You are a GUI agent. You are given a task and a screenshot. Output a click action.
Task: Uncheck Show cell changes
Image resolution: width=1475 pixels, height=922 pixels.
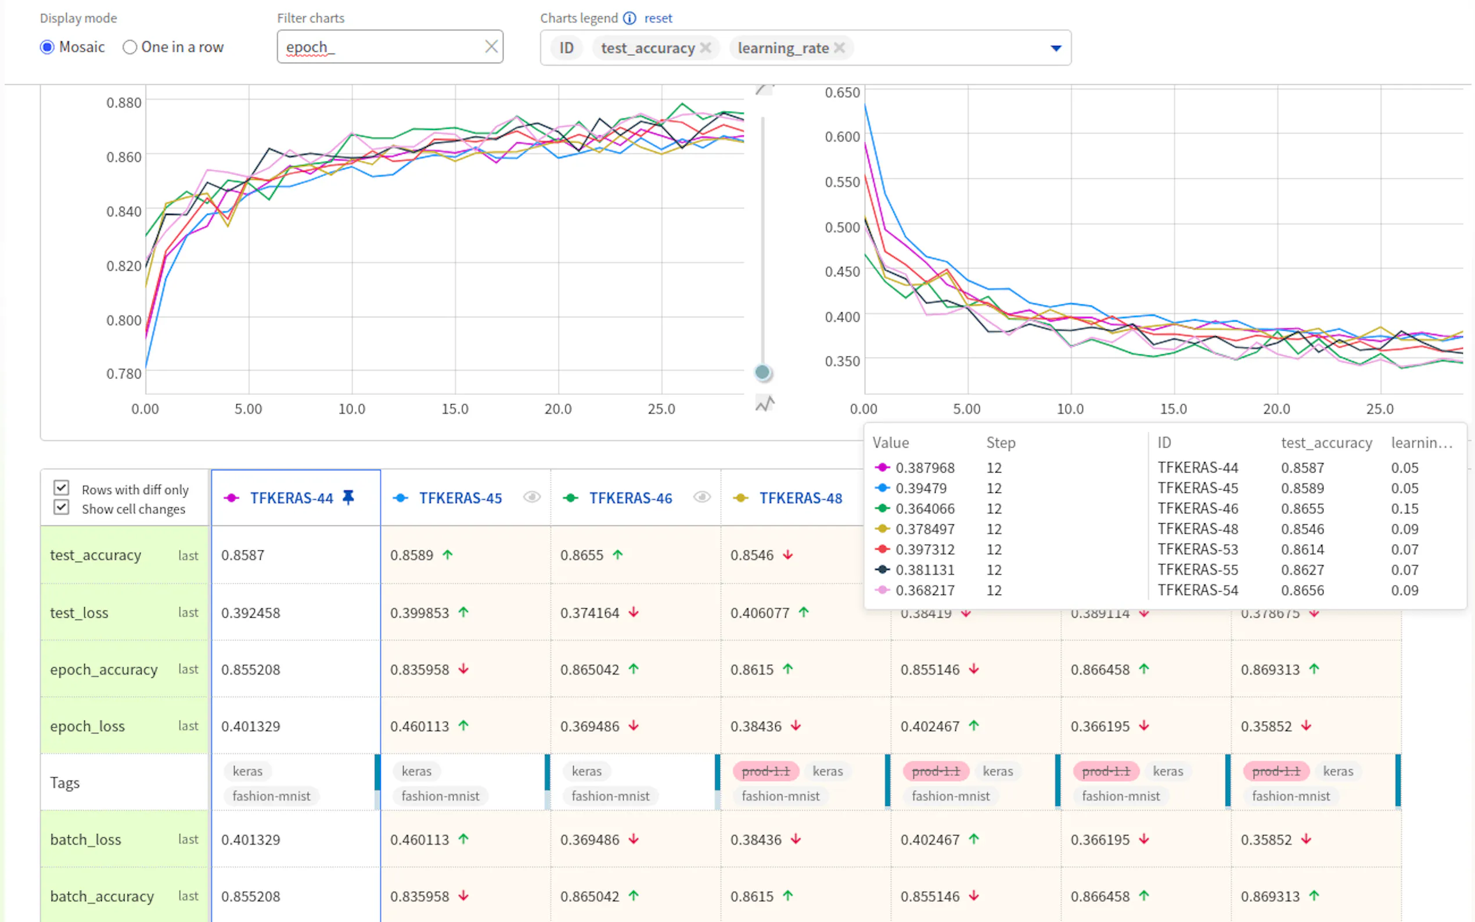(x=61, y=507)
